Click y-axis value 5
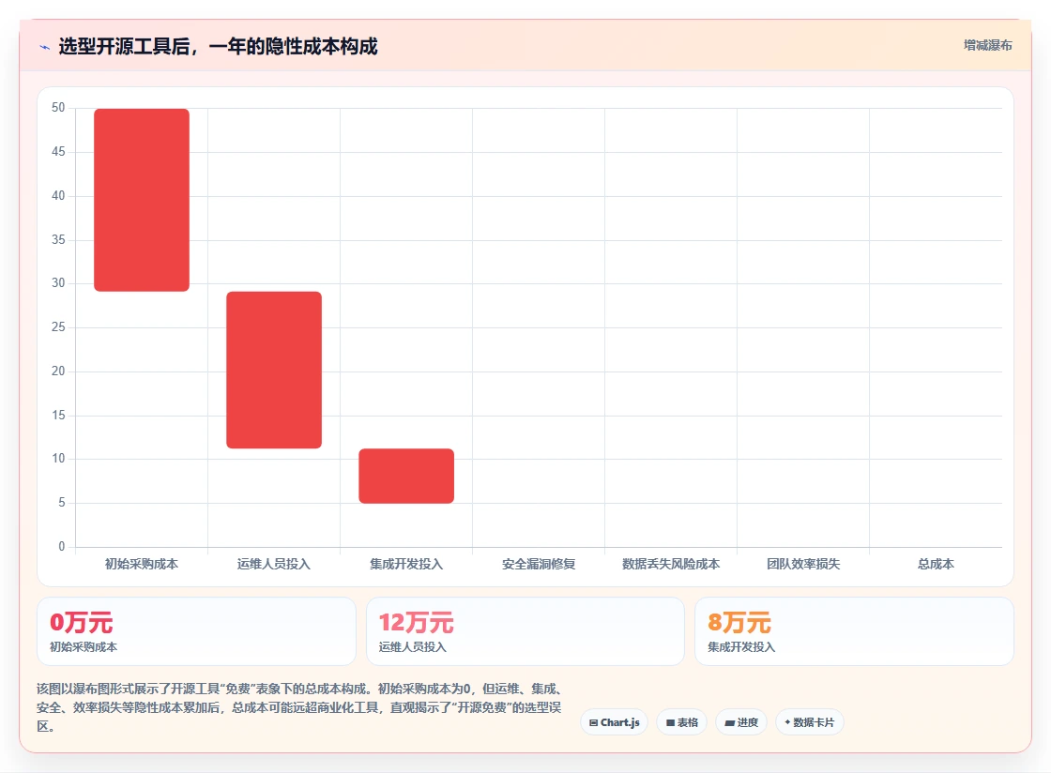Viewport: 1051px width, 773px height. point(62,503)
